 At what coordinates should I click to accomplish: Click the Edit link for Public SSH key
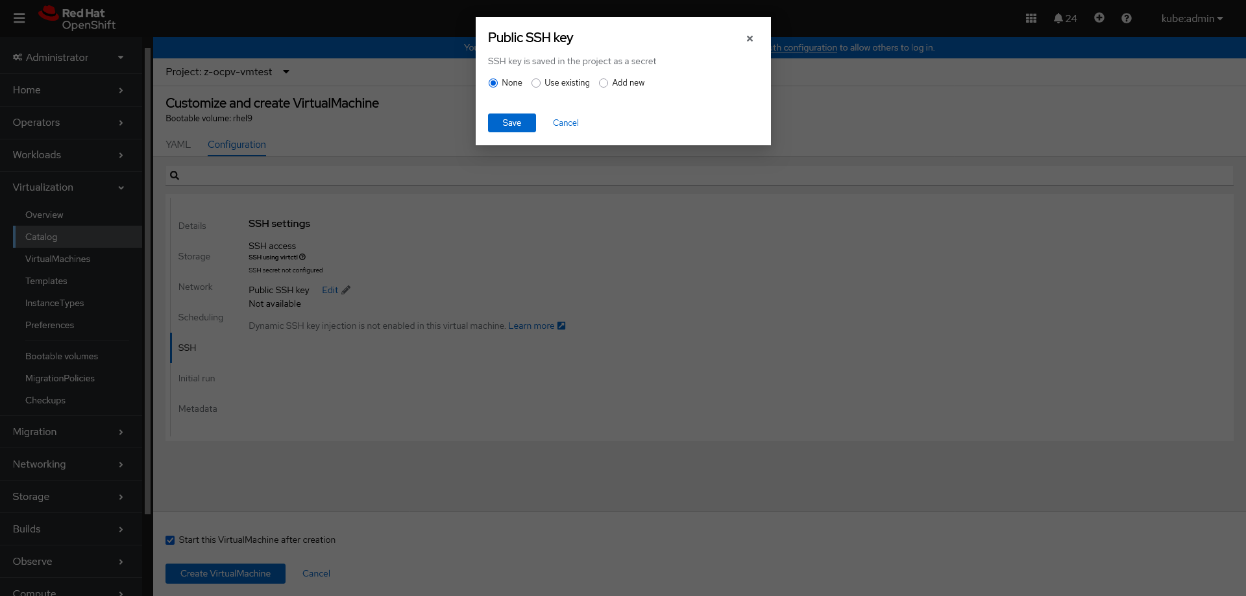click(330, 291)
